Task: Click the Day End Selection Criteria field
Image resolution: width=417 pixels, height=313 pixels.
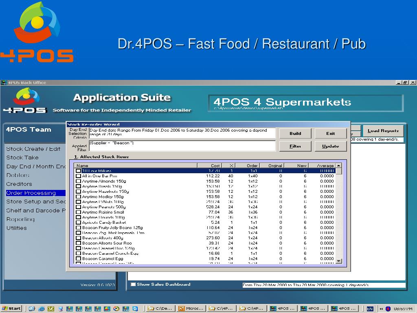Action: [182, 133]
